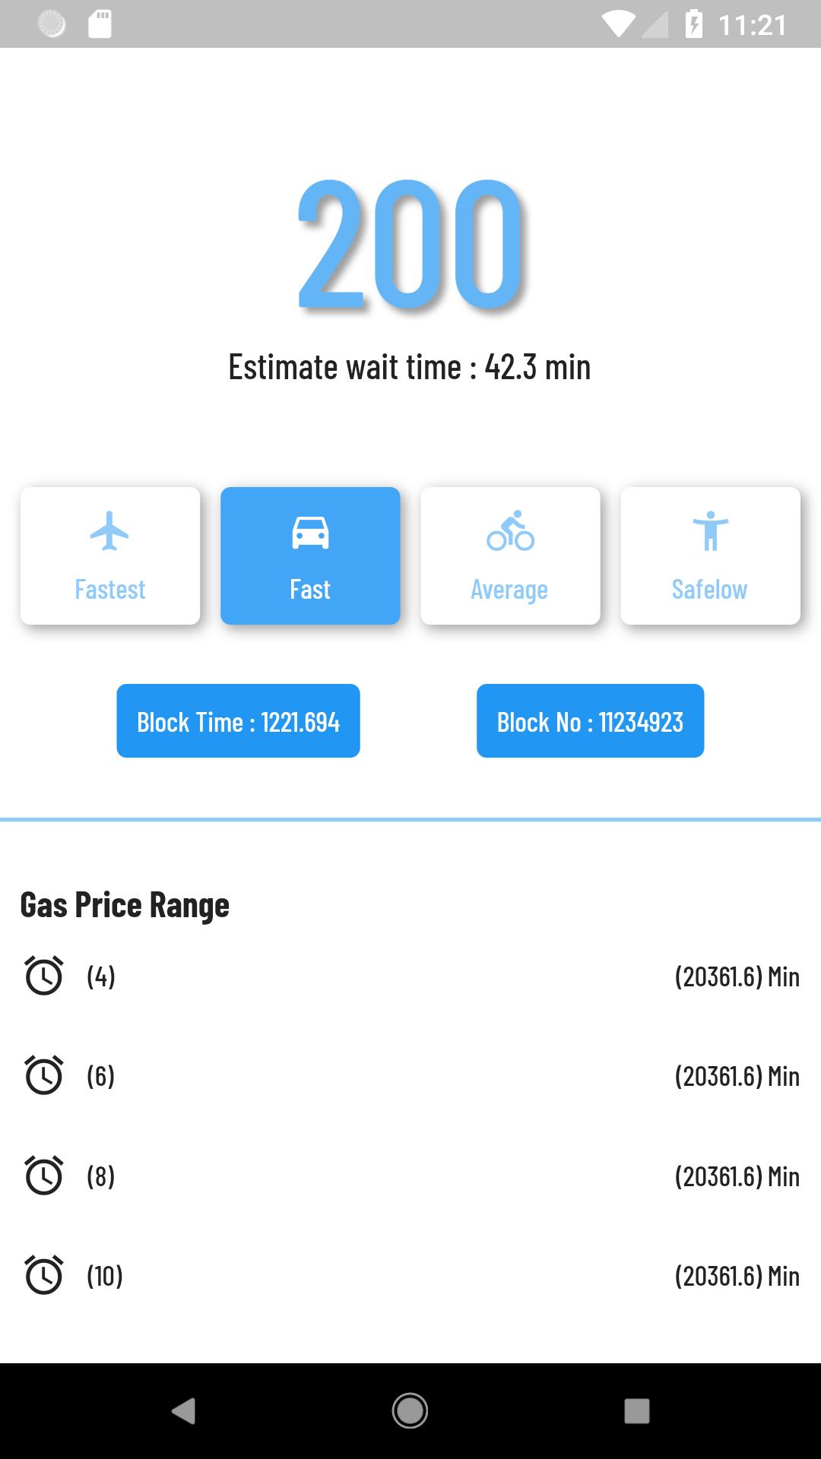The image size is (821, 1459).
Task: Tap the (20361.6) Min value for price 4
Action: coord(737,976)
